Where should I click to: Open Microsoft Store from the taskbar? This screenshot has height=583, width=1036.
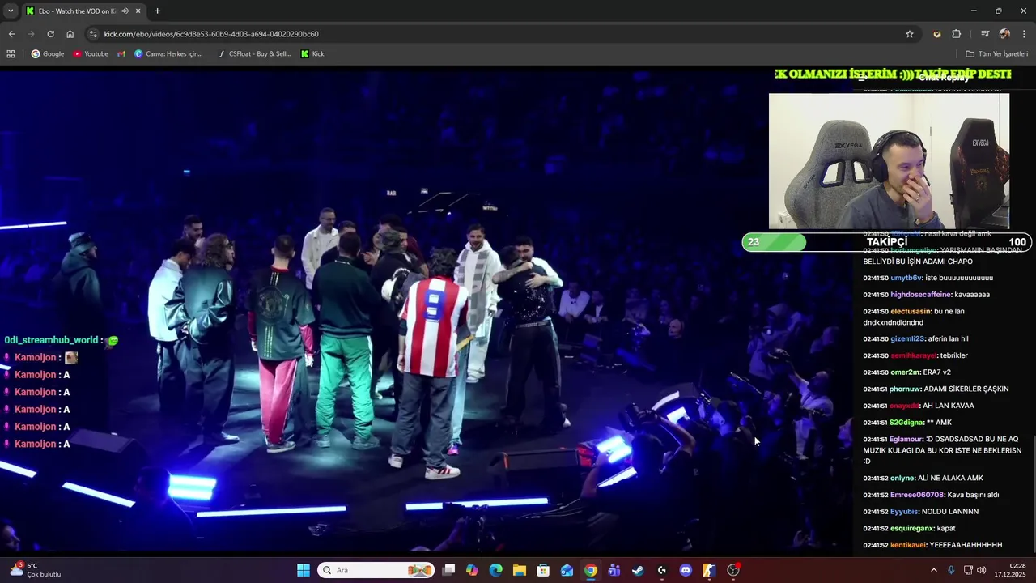point(543,570)
